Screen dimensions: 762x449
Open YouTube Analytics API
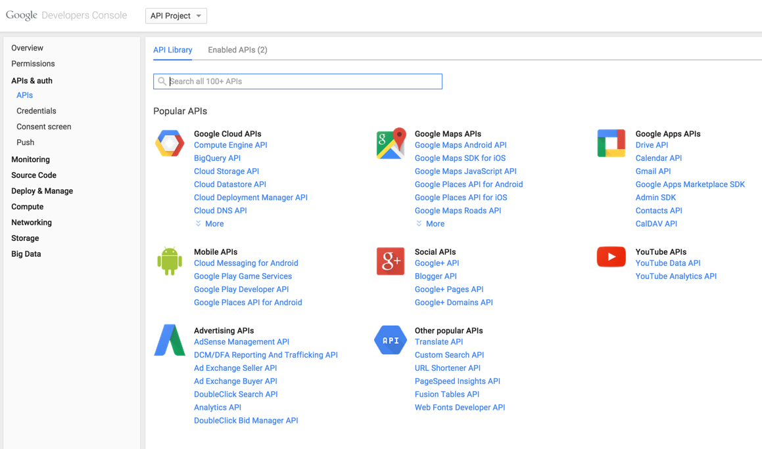pos(676,276)
